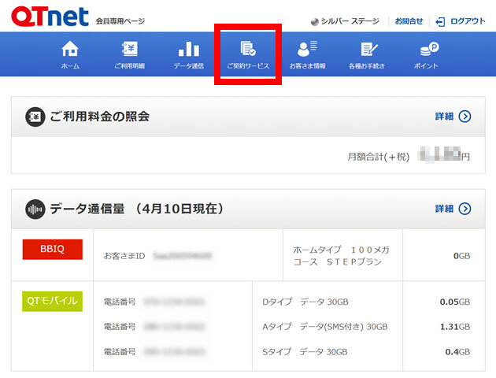Open 詳細 for データ通信量 section

[453, 209]
